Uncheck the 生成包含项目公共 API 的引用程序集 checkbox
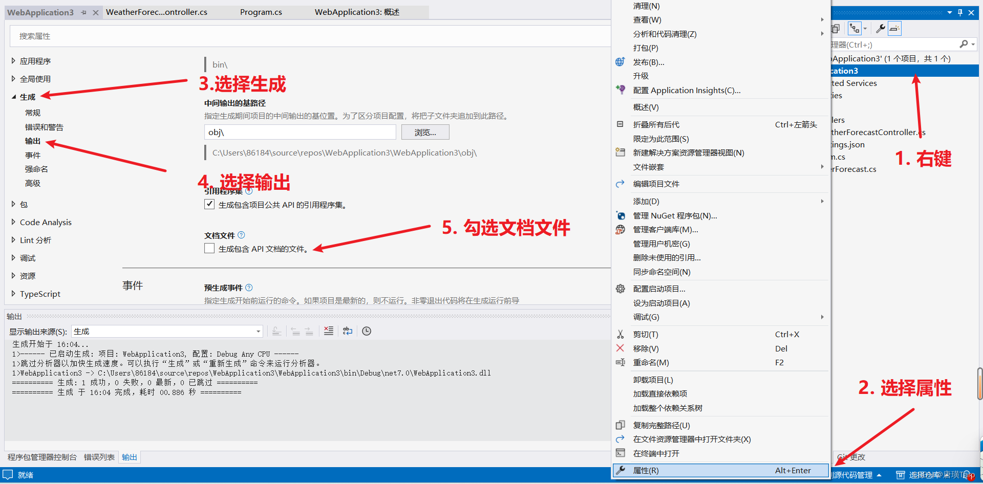The image size is (983, 484). [209, 204]
